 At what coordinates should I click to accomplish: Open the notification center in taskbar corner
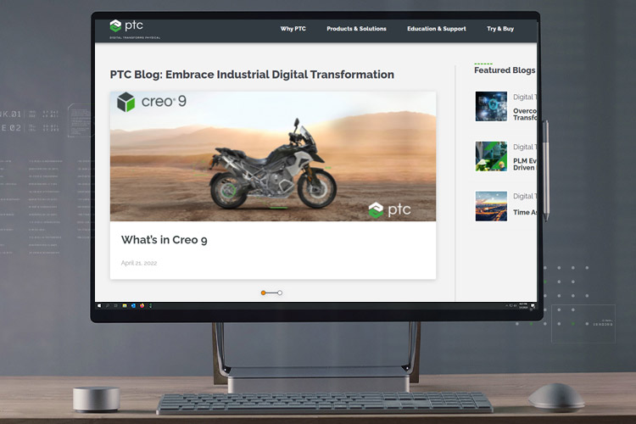tap(533, 305)
